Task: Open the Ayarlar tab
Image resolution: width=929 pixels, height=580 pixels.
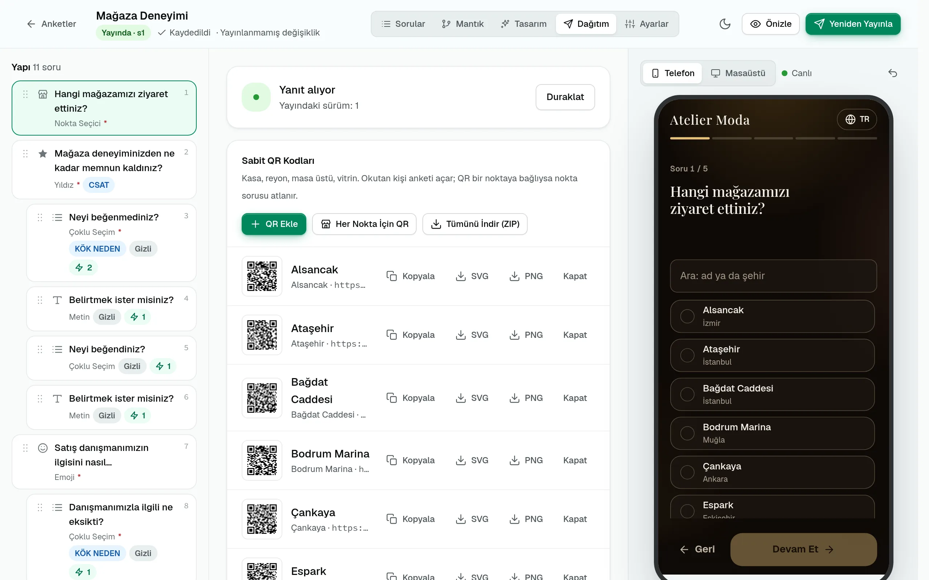Action: pos(646,24)
